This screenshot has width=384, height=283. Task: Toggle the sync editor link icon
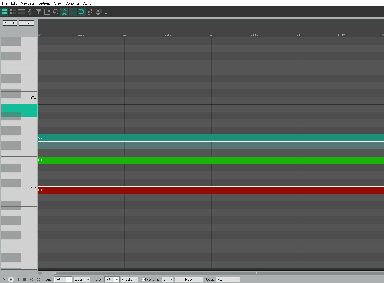click(x=64, y=12)
